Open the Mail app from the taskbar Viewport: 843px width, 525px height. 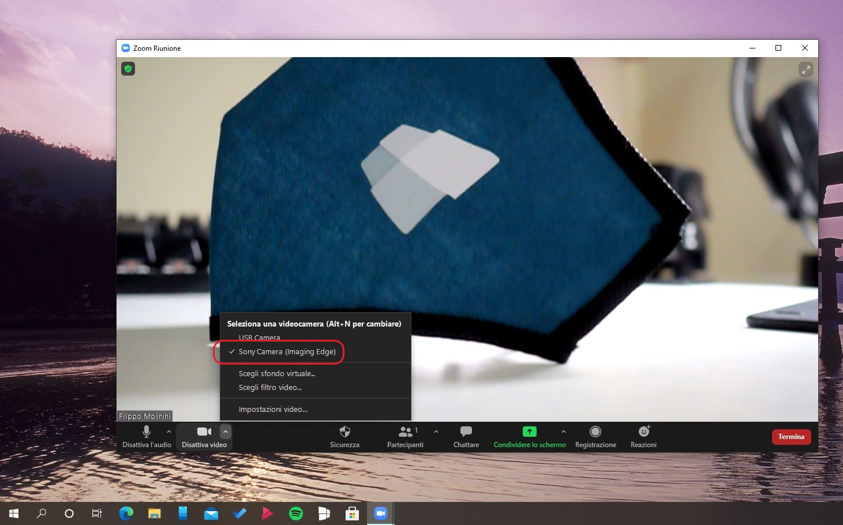[x=211, y=513]
